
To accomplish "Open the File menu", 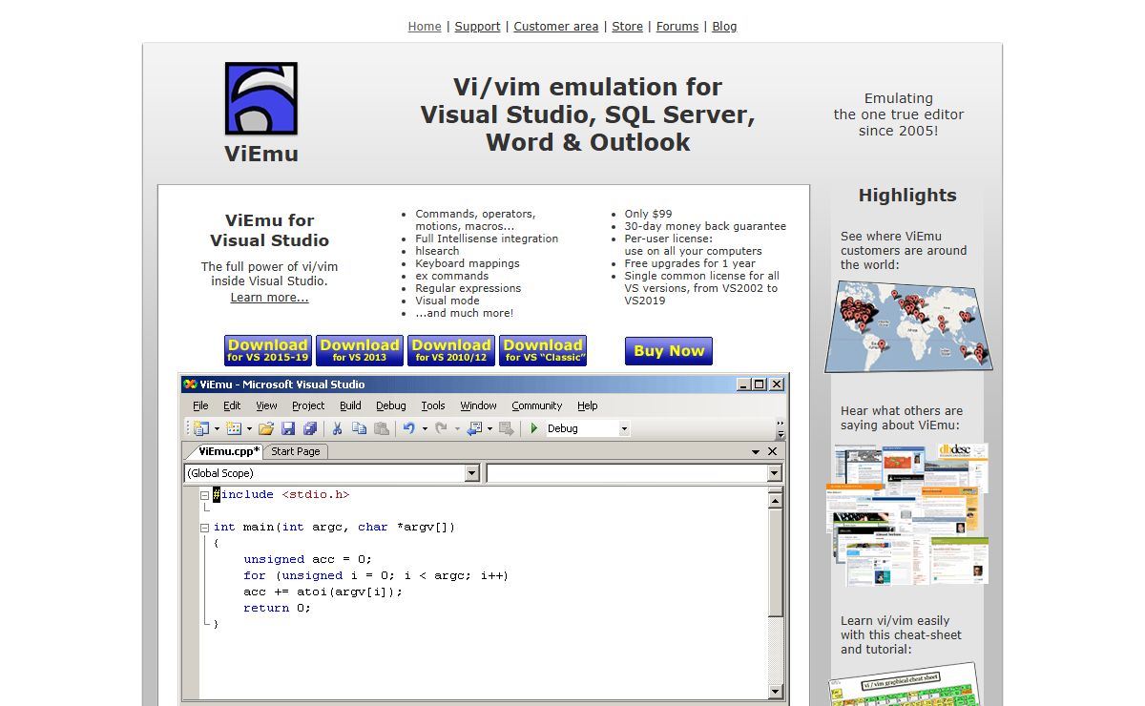I will click(x=200, y=405).
